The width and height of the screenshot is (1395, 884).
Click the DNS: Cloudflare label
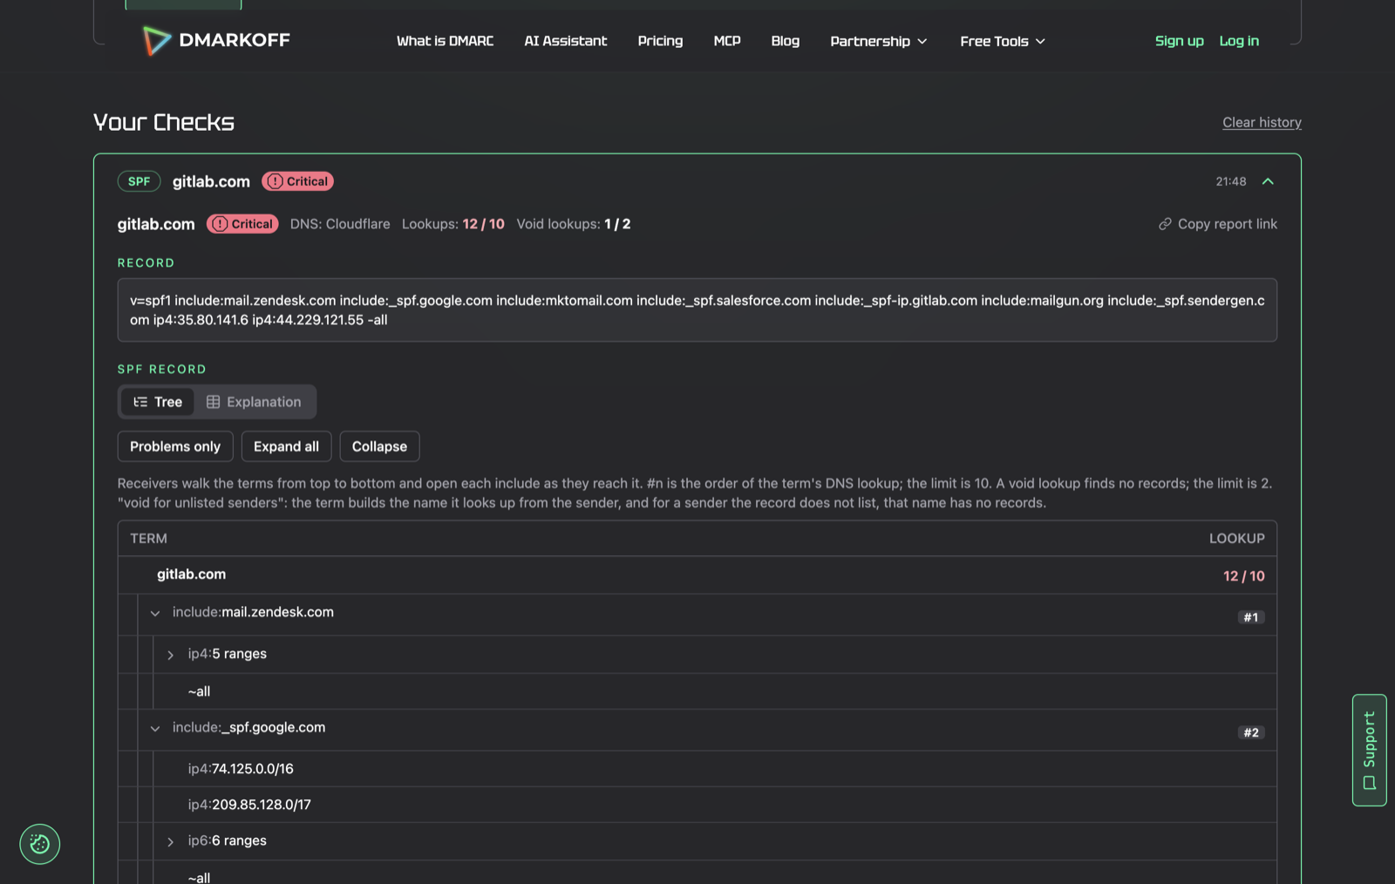point(340,224)
